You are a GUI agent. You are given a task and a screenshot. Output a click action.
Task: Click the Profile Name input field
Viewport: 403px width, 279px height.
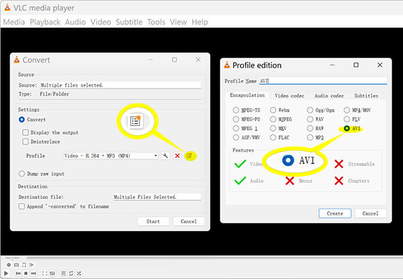pyautogui.click(x=323, y=81)
